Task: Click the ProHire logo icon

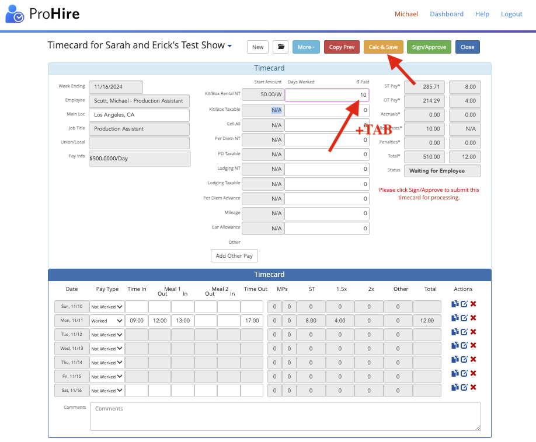Action: coord(15,13)
